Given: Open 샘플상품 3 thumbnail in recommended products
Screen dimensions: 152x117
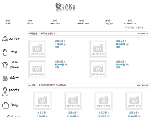Looking at the screenshot, I should (37, 69).
